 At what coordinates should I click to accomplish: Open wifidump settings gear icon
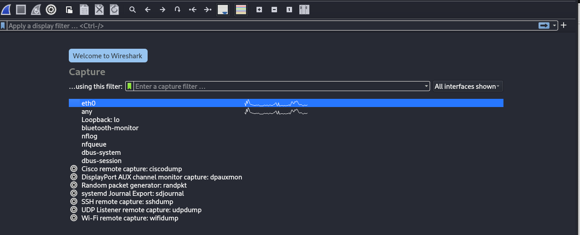[74, 218]
